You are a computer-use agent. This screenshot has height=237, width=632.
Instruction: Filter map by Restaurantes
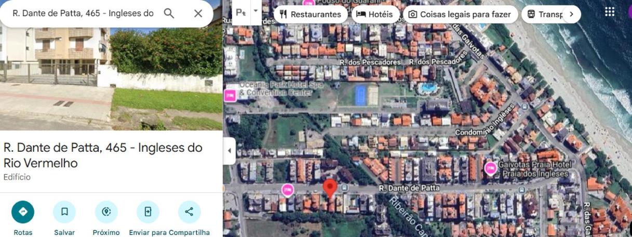point(310,14)
